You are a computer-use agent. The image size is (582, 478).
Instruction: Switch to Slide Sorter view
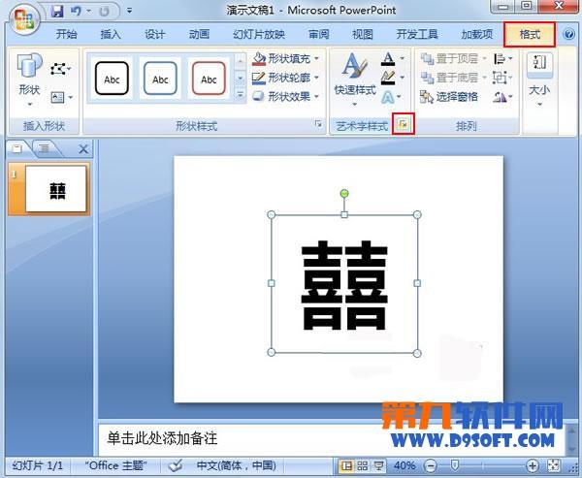pos(362,465)
